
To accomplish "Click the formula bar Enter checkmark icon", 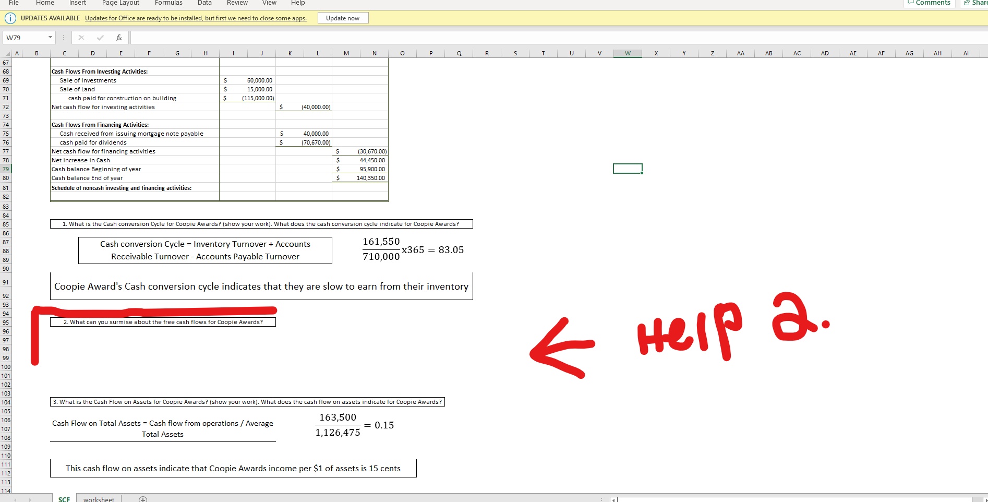I will (100, 38).
